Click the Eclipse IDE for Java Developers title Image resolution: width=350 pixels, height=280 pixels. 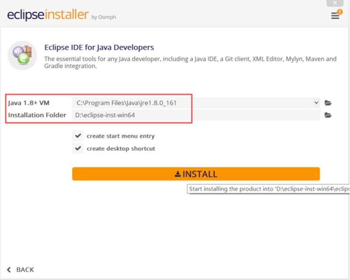pyautogui.click(x=99, y=47)
